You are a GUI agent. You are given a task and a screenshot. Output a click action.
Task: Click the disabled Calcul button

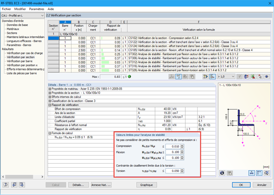pos(56,185)
